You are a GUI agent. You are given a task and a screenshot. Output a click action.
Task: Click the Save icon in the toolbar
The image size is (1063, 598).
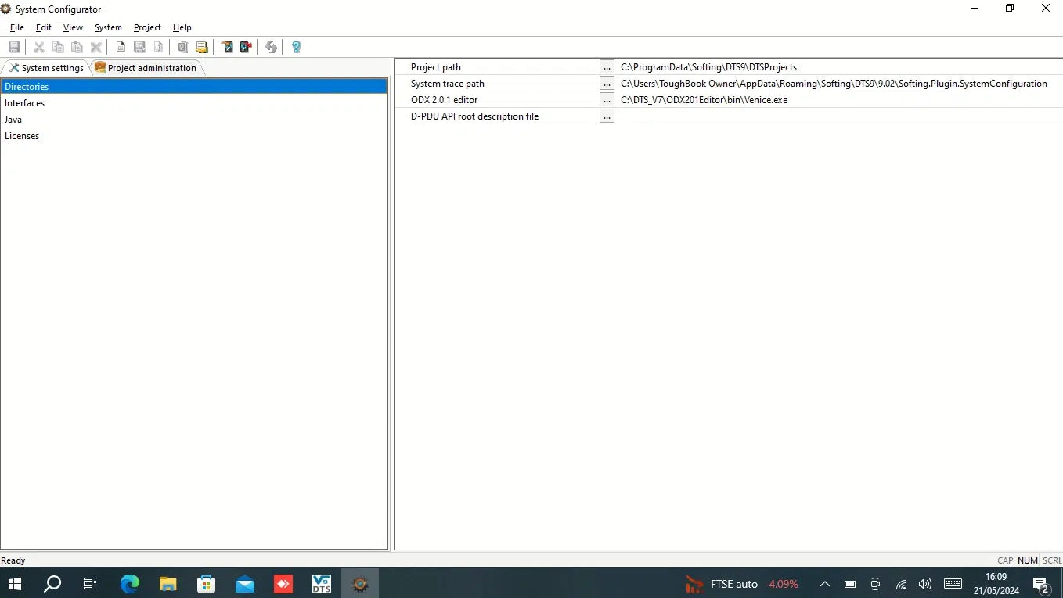click(14, 47)
